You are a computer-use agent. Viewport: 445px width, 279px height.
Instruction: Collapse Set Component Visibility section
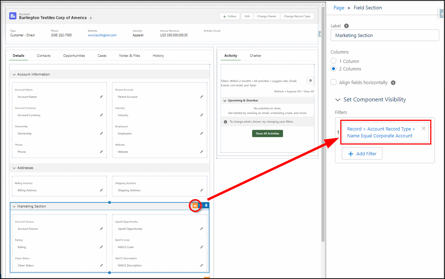click(338, 100)
